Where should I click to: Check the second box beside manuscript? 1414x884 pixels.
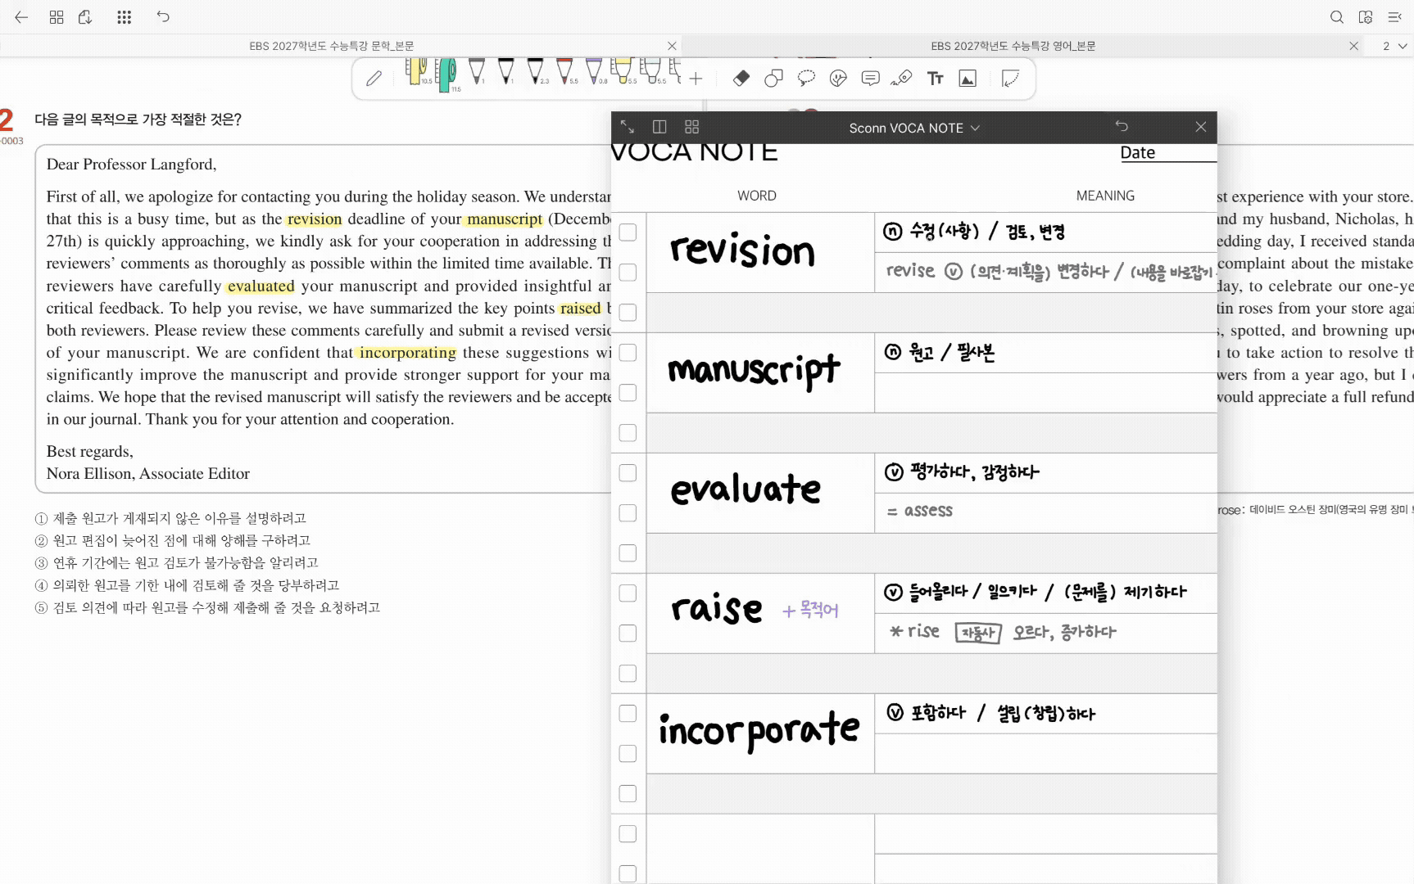tap(628, 393)
